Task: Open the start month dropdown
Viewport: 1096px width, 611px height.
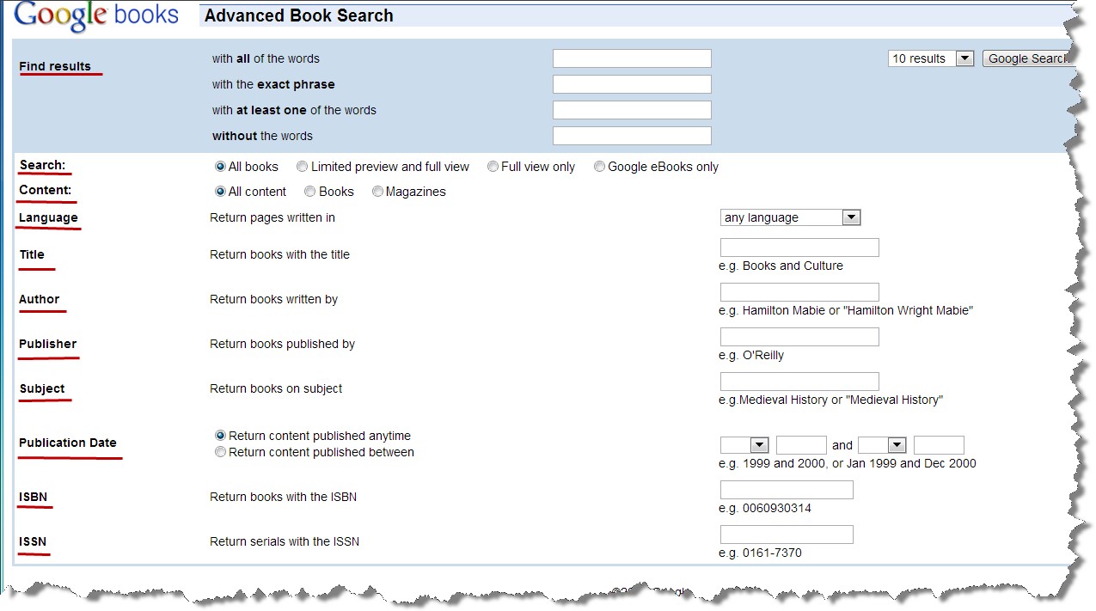Action: click(744, 445)
